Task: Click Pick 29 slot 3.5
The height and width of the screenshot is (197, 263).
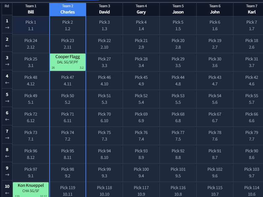Action: [x=178, y=62]
